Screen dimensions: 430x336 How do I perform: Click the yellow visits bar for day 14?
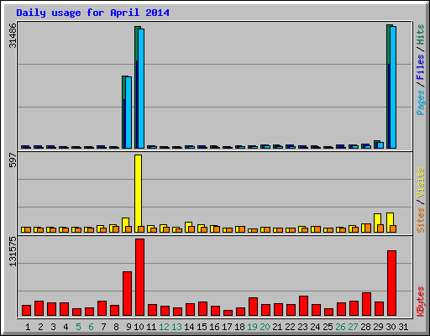coord(188,227)
